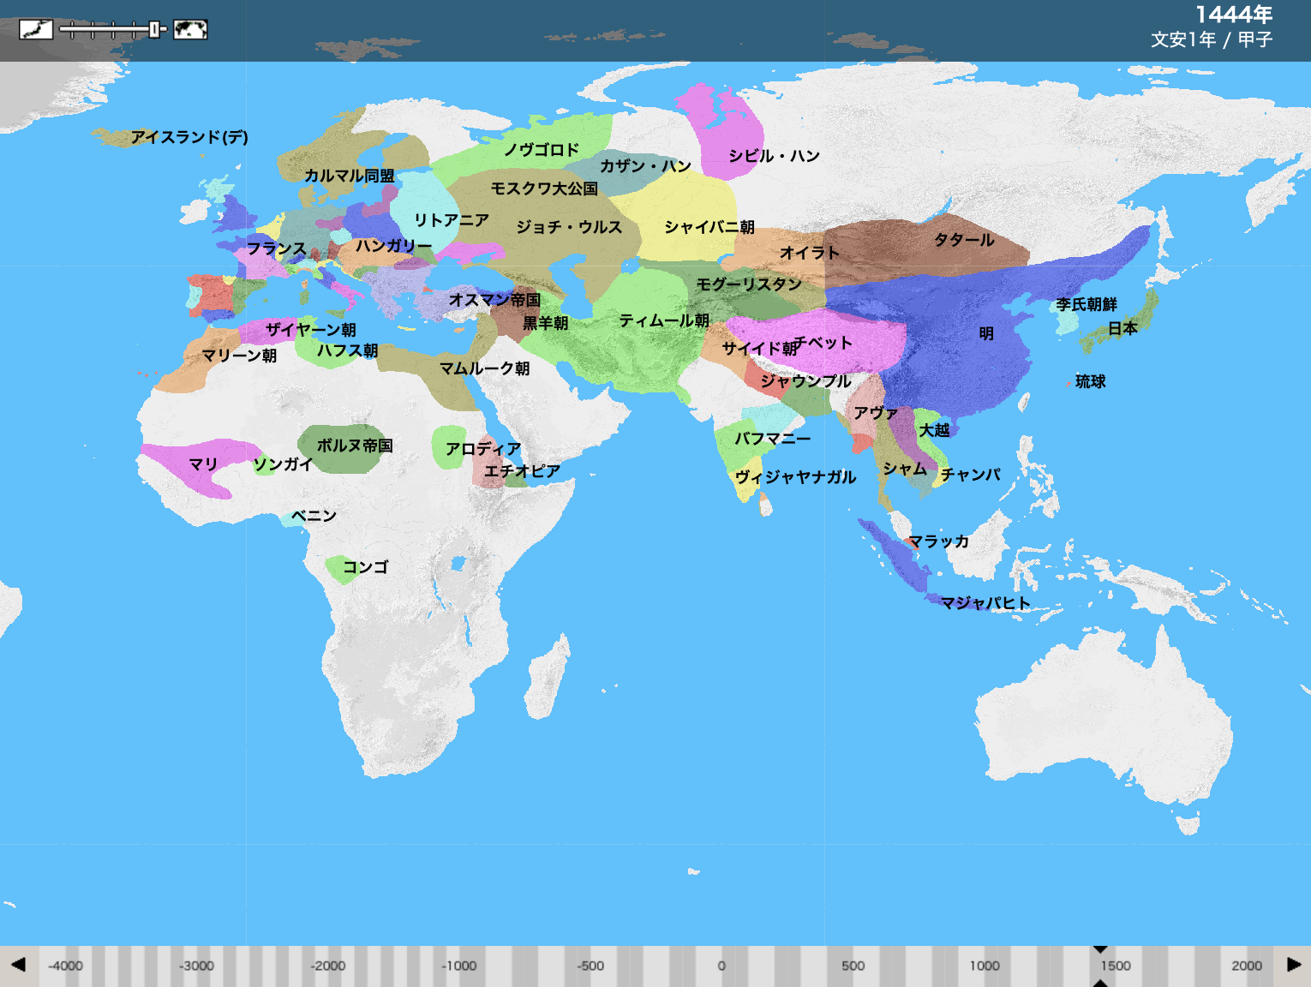1311x987 pixels.
Task: Click the -4000 mark on timeline
Action: (x=65, y=966)
